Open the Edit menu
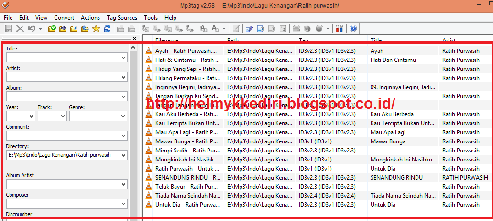Screen dimensions: 493x221 coord(24,18)
